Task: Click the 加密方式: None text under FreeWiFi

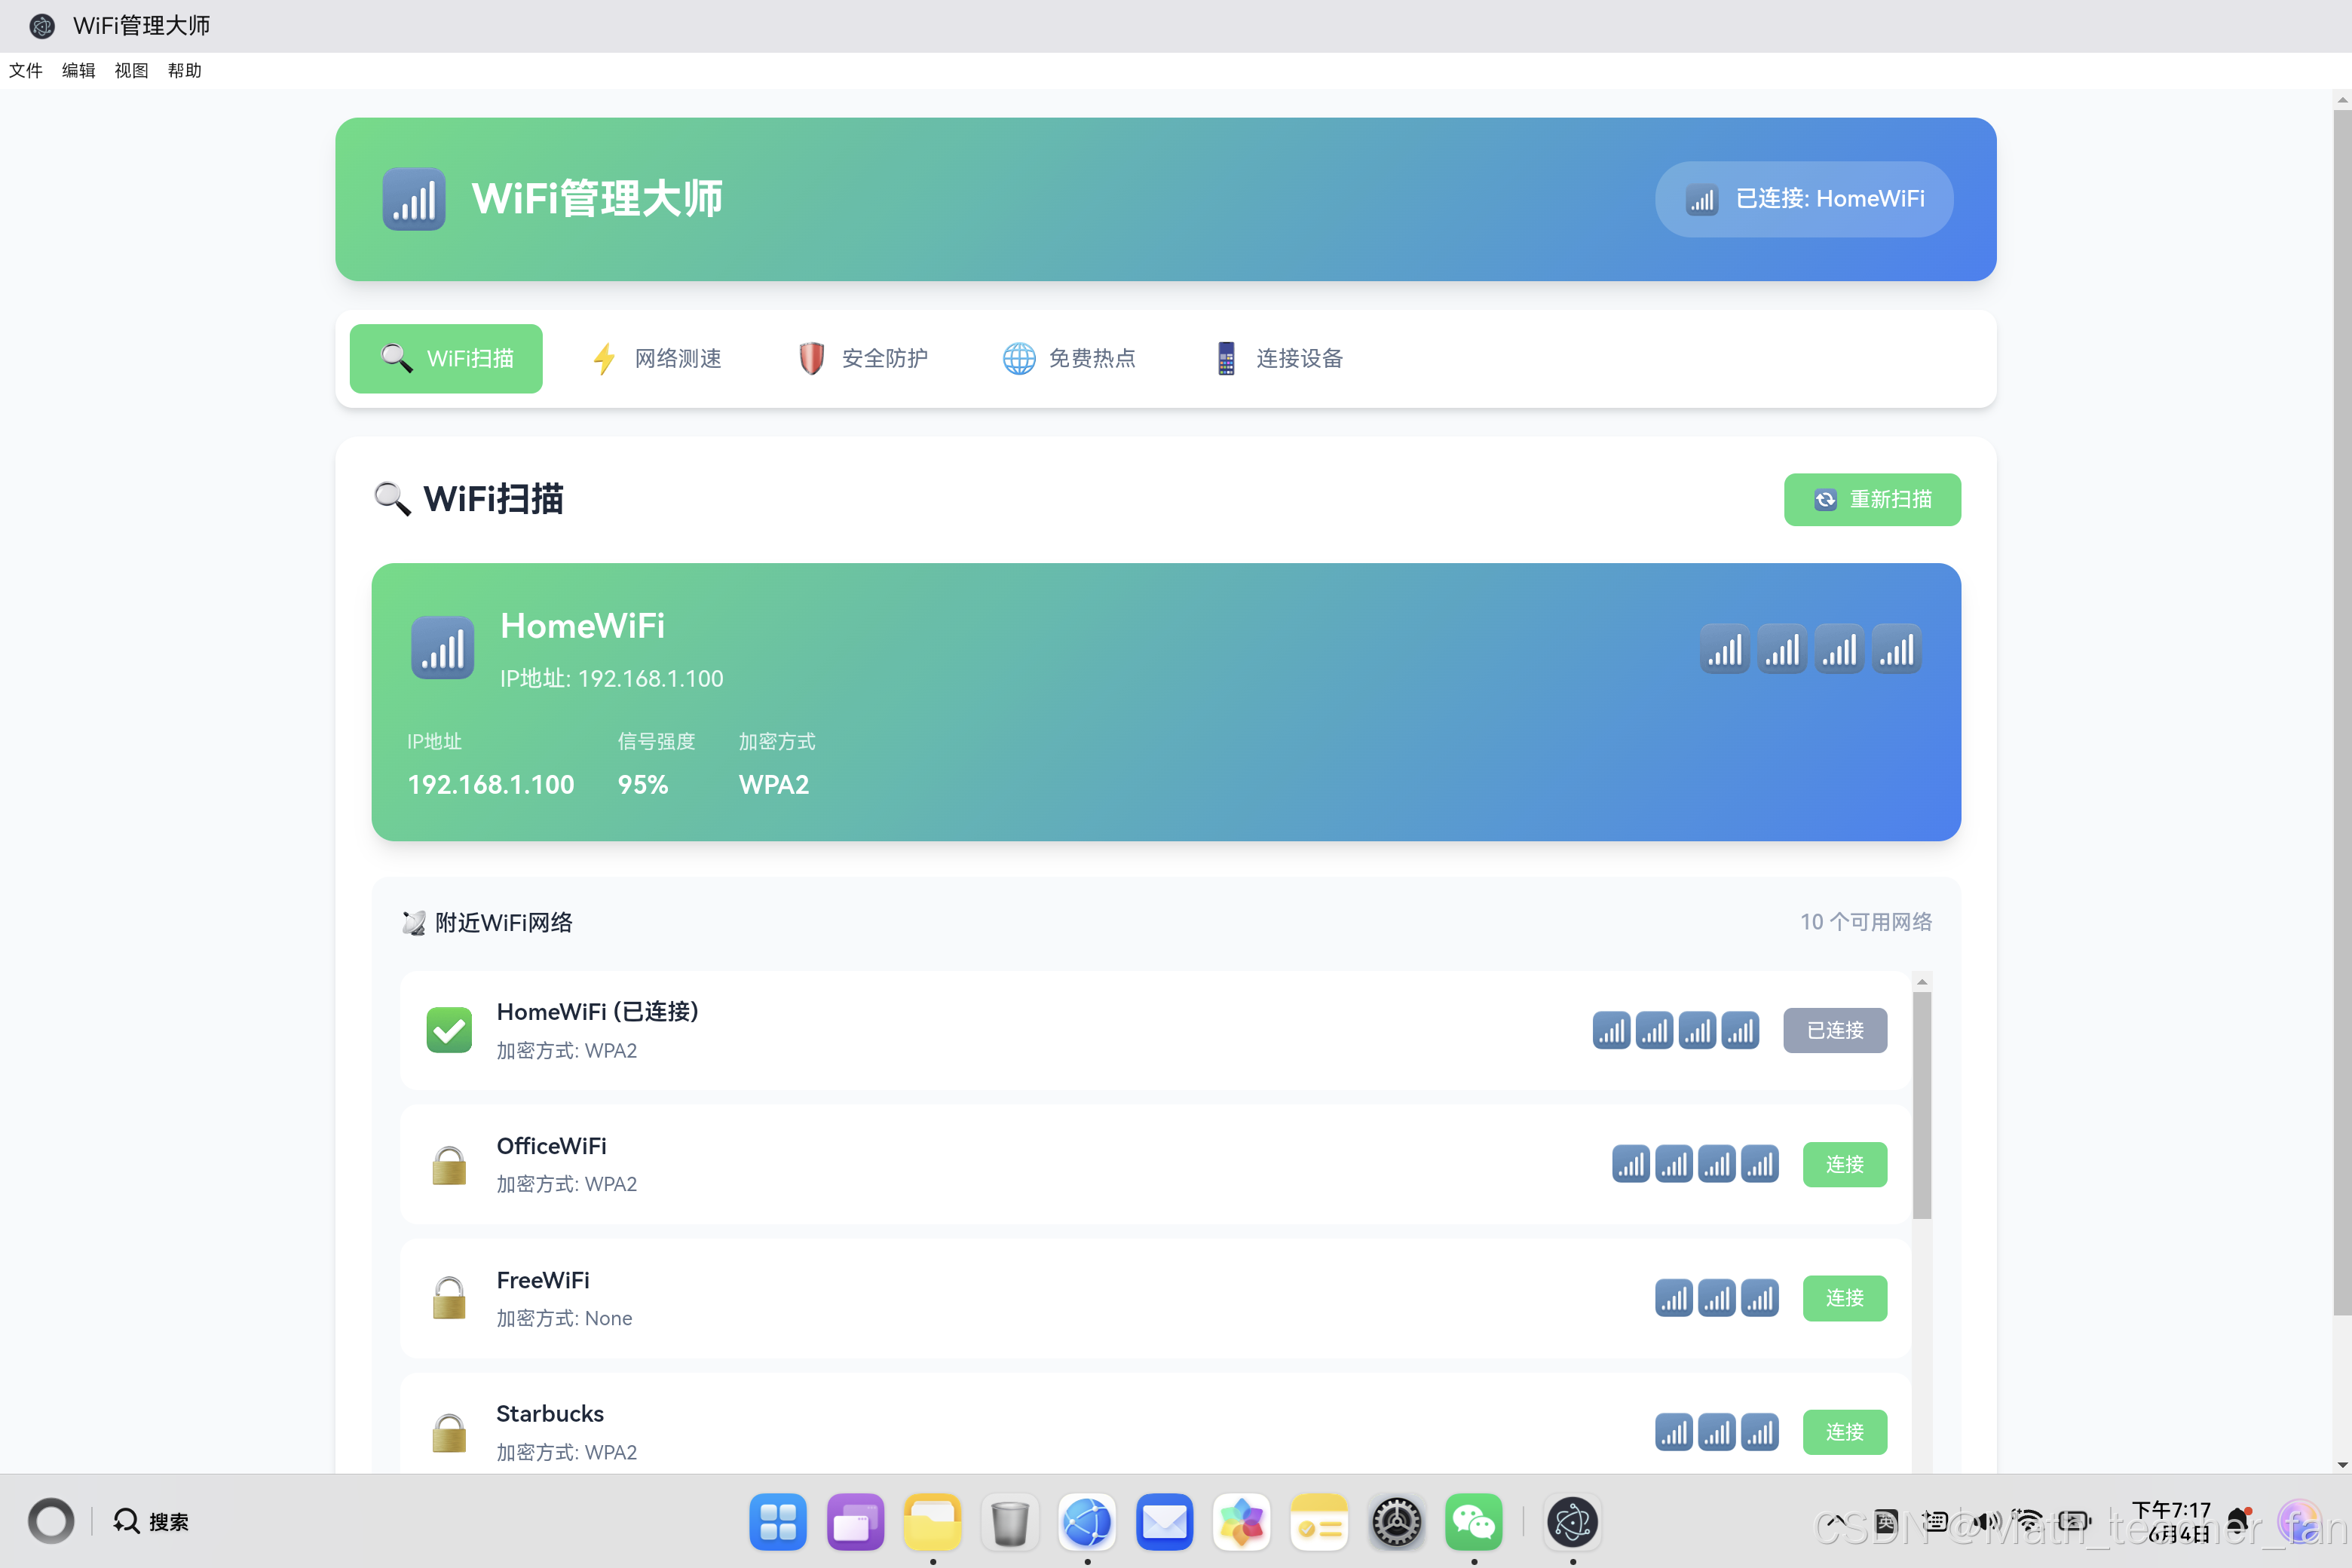Action: tap(564, 1318)
